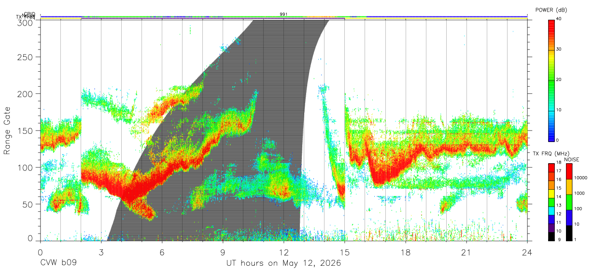
Task: Click the 14 label on the TX FRQ scale
Action: [x=559, y=197]
